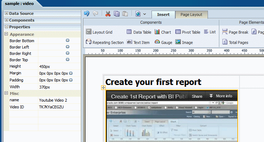264x142 pixels.
Task: Click the Paste clipboard icon
Action: (125, 14)
